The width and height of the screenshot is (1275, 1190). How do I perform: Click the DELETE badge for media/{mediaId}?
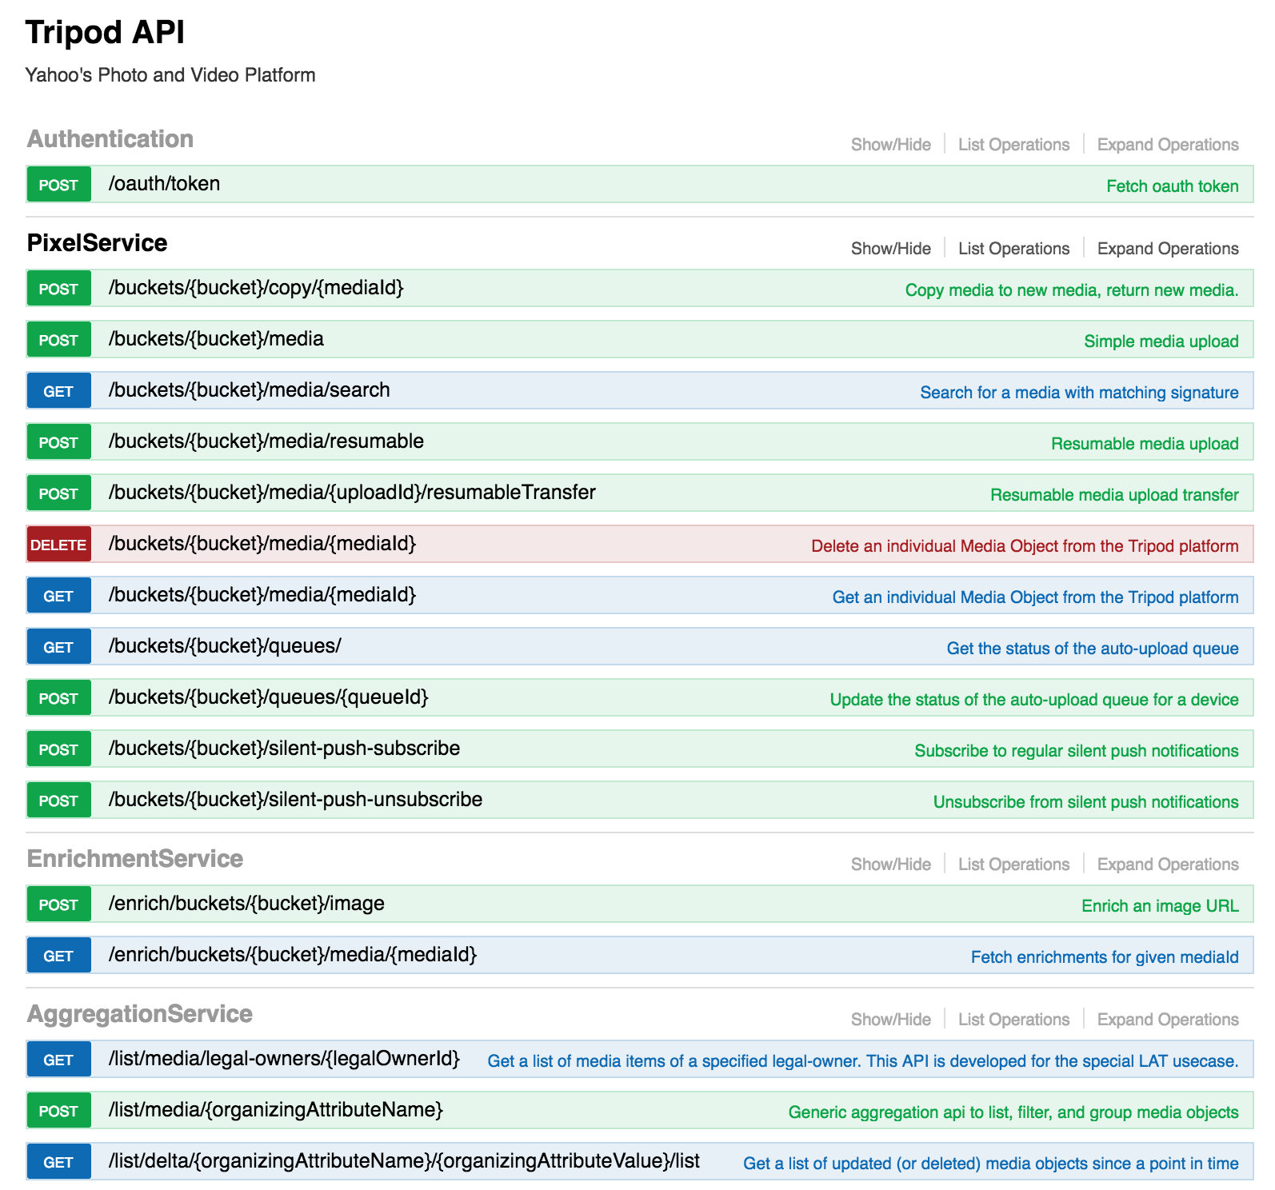(x=58, y=545)
